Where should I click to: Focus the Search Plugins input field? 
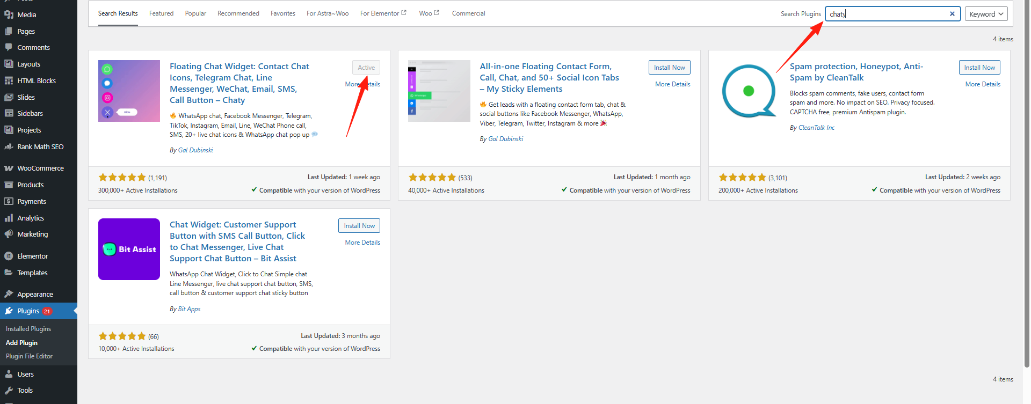point(886,14)
